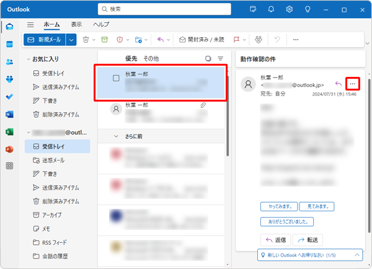Viewport: 372px width, 269px height.
Task: Open the notifications bell icon
Action: 271,9
